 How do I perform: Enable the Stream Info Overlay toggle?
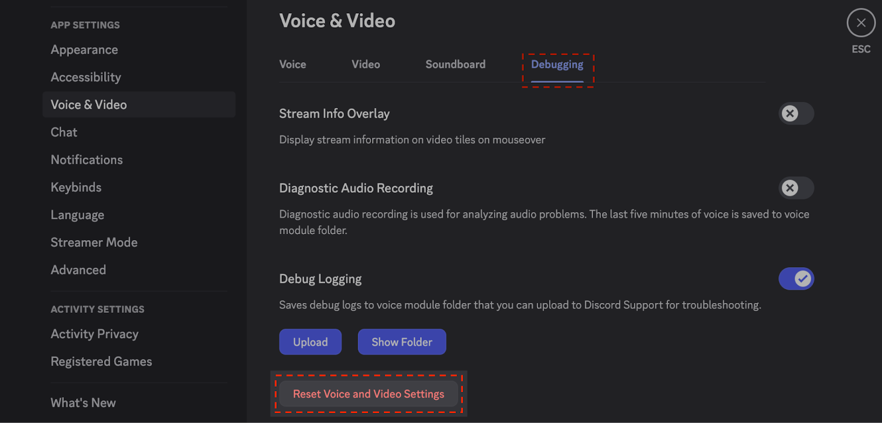coord(796,113)
